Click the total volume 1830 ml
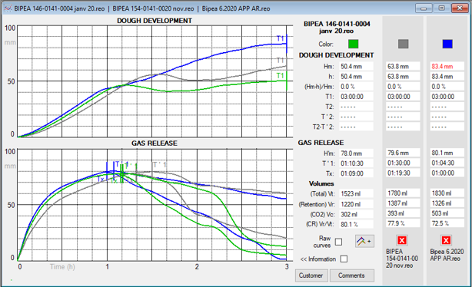The height and width of the screenshot is (287, 472). tap(447, 193)
